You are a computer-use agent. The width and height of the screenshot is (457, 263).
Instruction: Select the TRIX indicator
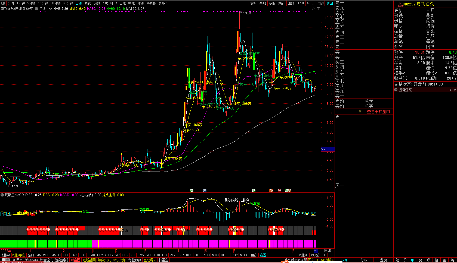91,255
